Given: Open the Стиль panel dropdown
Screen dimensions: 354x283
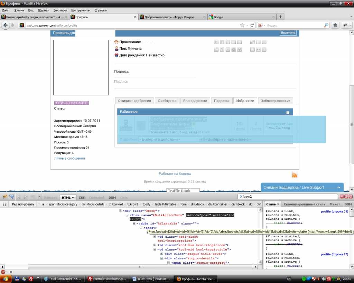Looking at the screenshot, I should (273, 204).
